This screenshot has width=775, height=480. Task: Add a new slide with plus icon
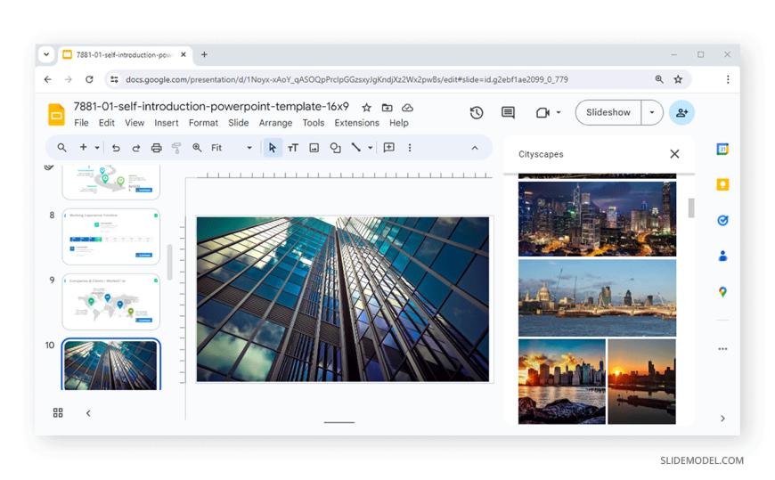(x=83, y=147)
